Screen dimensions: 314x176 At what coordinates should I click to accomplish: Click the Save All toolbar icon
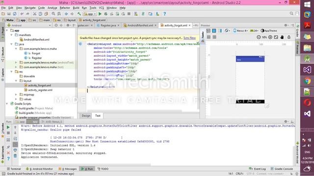point(9,14)
